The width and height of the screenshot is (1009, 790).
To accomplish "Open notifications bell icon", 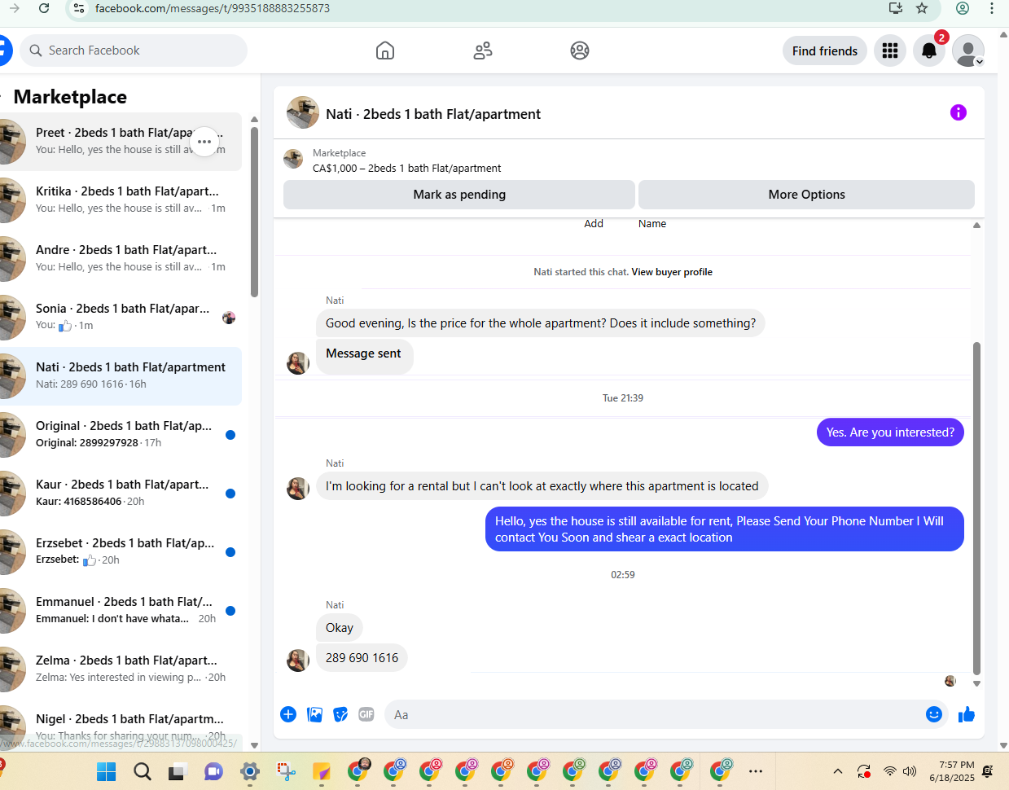I will click(x=929, y=50).
